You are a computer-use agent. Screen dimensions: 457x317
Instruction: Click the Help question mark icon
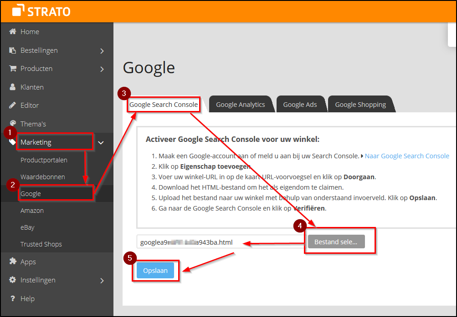tap(13, 299)
